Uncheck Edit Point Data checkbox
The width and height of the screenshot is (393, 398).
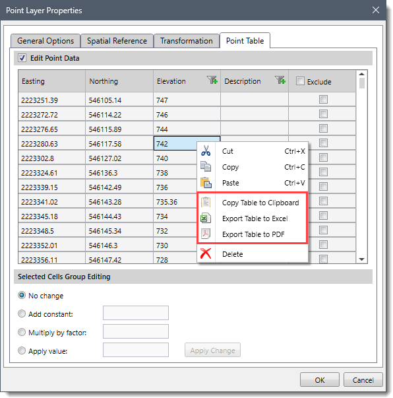[22, 58]
